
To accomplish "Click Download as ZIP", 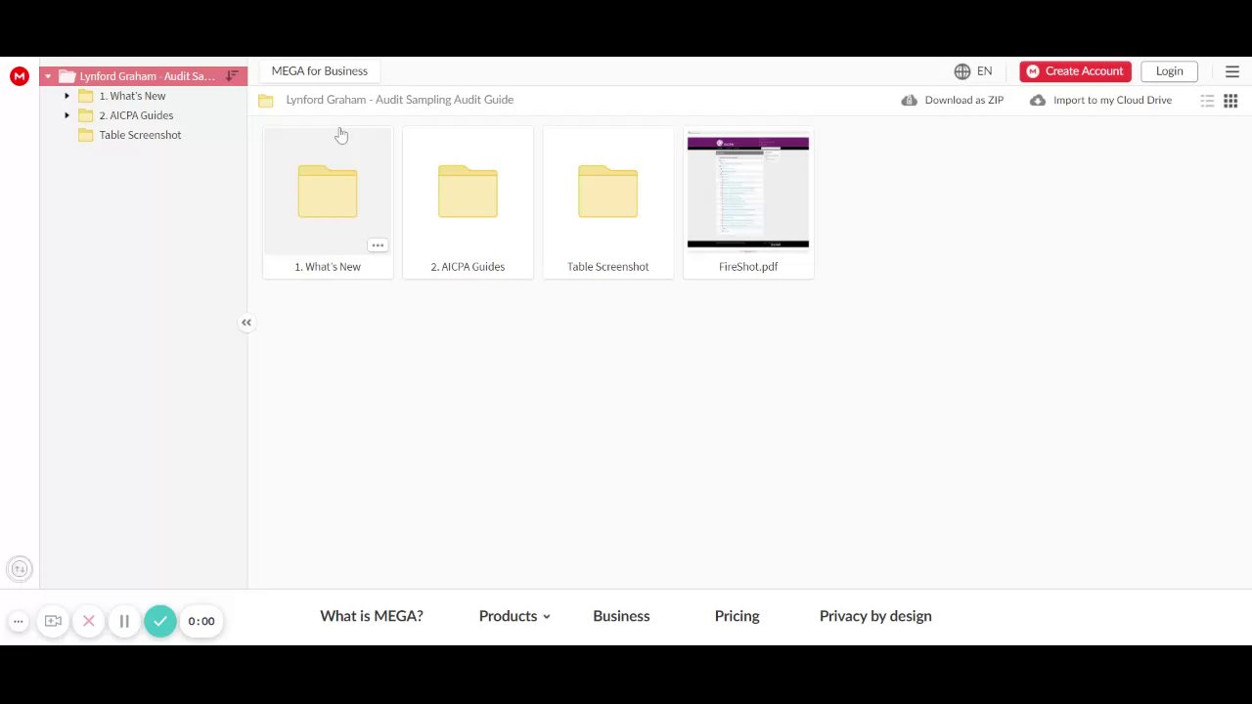I will 963,100.
